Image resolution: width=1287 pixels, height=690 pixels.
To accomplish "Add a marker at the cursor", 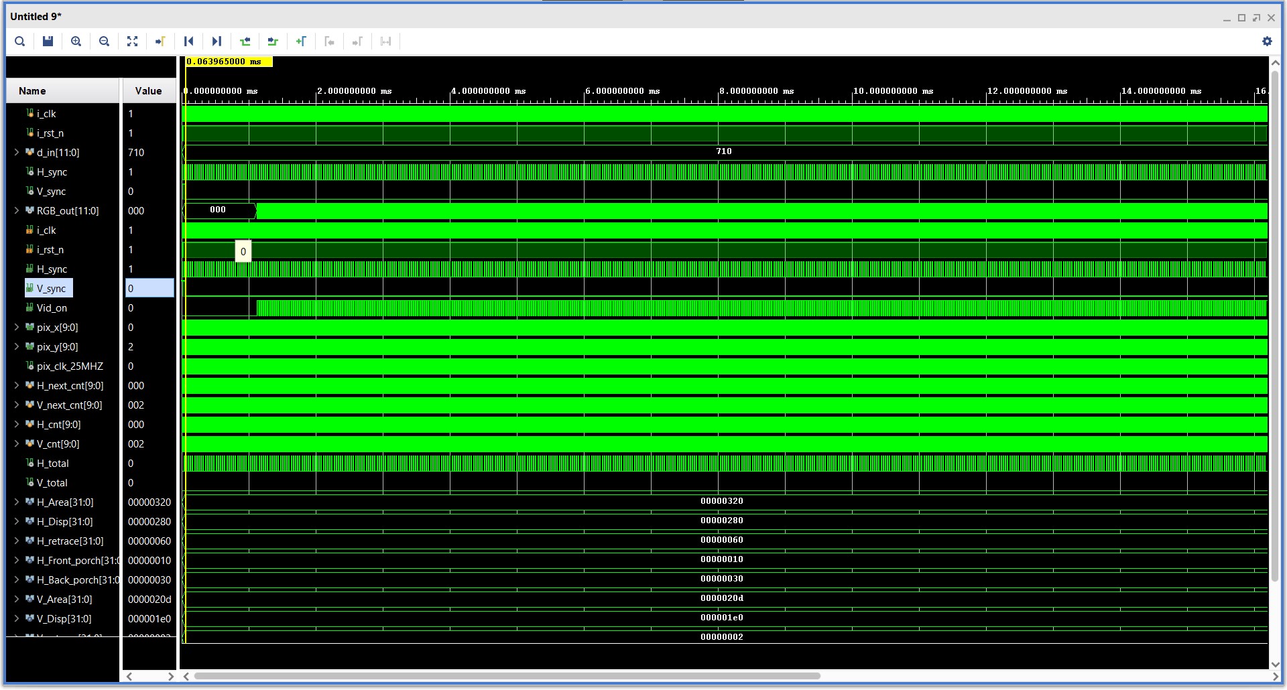I will pyautogui.click(x=301, y=42).
